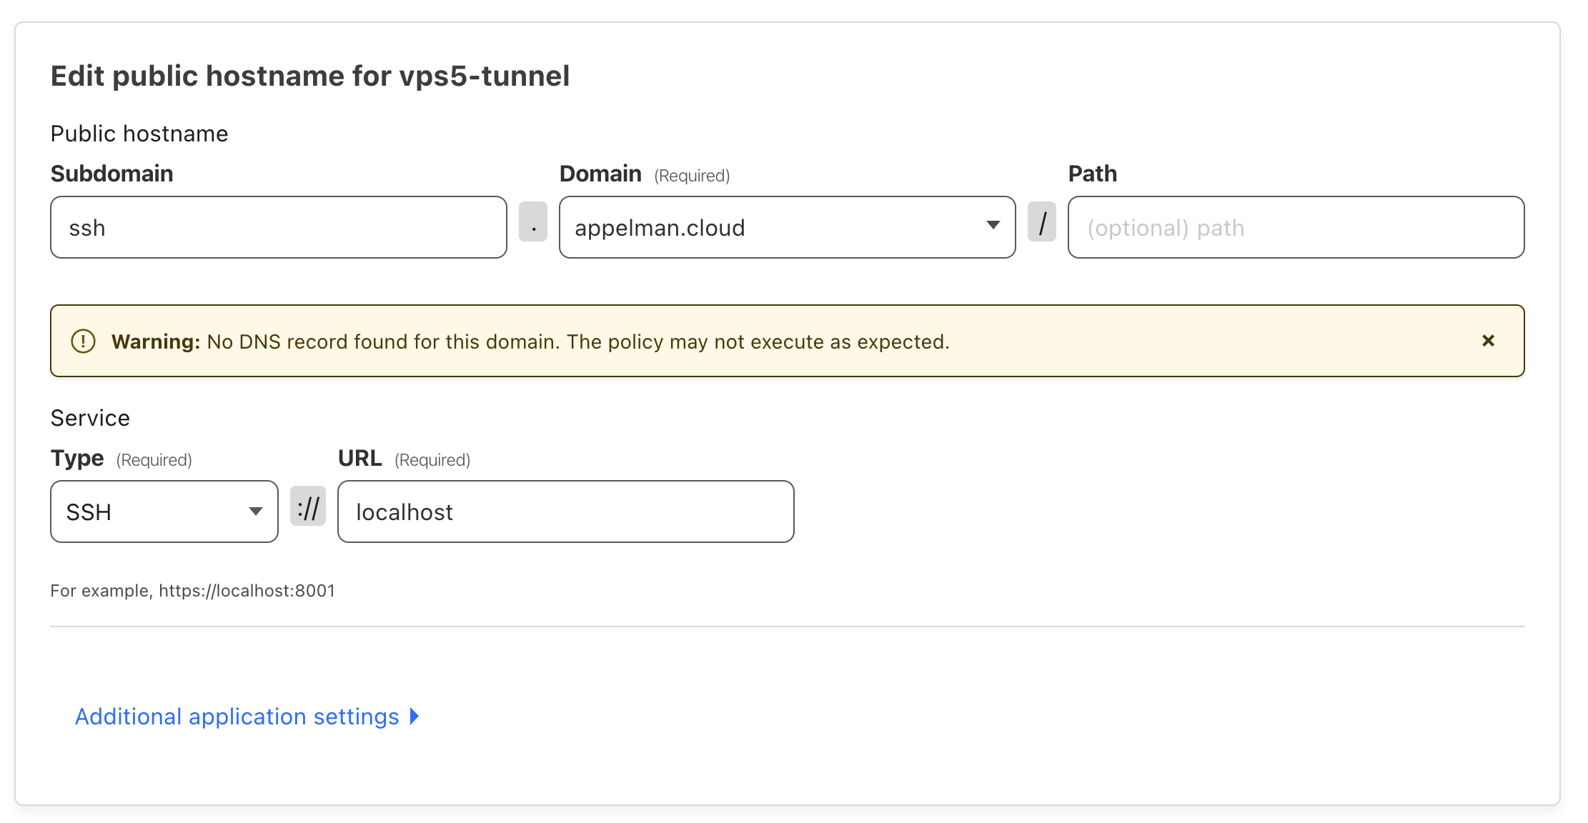1588x823 pixels.
Task: Click the disclosure triangle next to Additional application settings
Action: point(413,716)
